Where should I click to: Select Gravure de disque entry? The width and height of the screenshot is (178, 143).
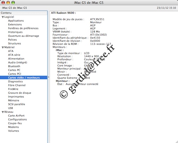point(20,93)
